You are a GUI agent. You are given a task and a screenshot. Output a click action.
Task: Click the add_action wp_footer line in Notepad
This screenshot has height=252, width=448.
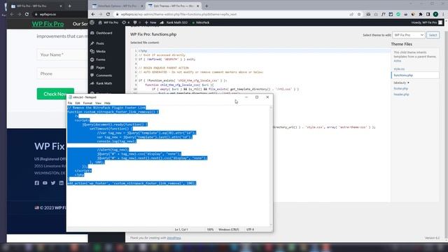[132, 183]
